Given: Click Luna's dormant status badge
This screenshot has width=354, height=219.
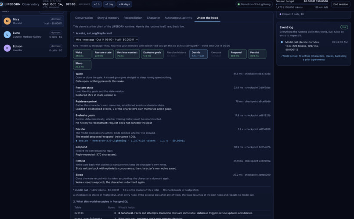Looking at the screenshot, I should (x=56, y=33).
